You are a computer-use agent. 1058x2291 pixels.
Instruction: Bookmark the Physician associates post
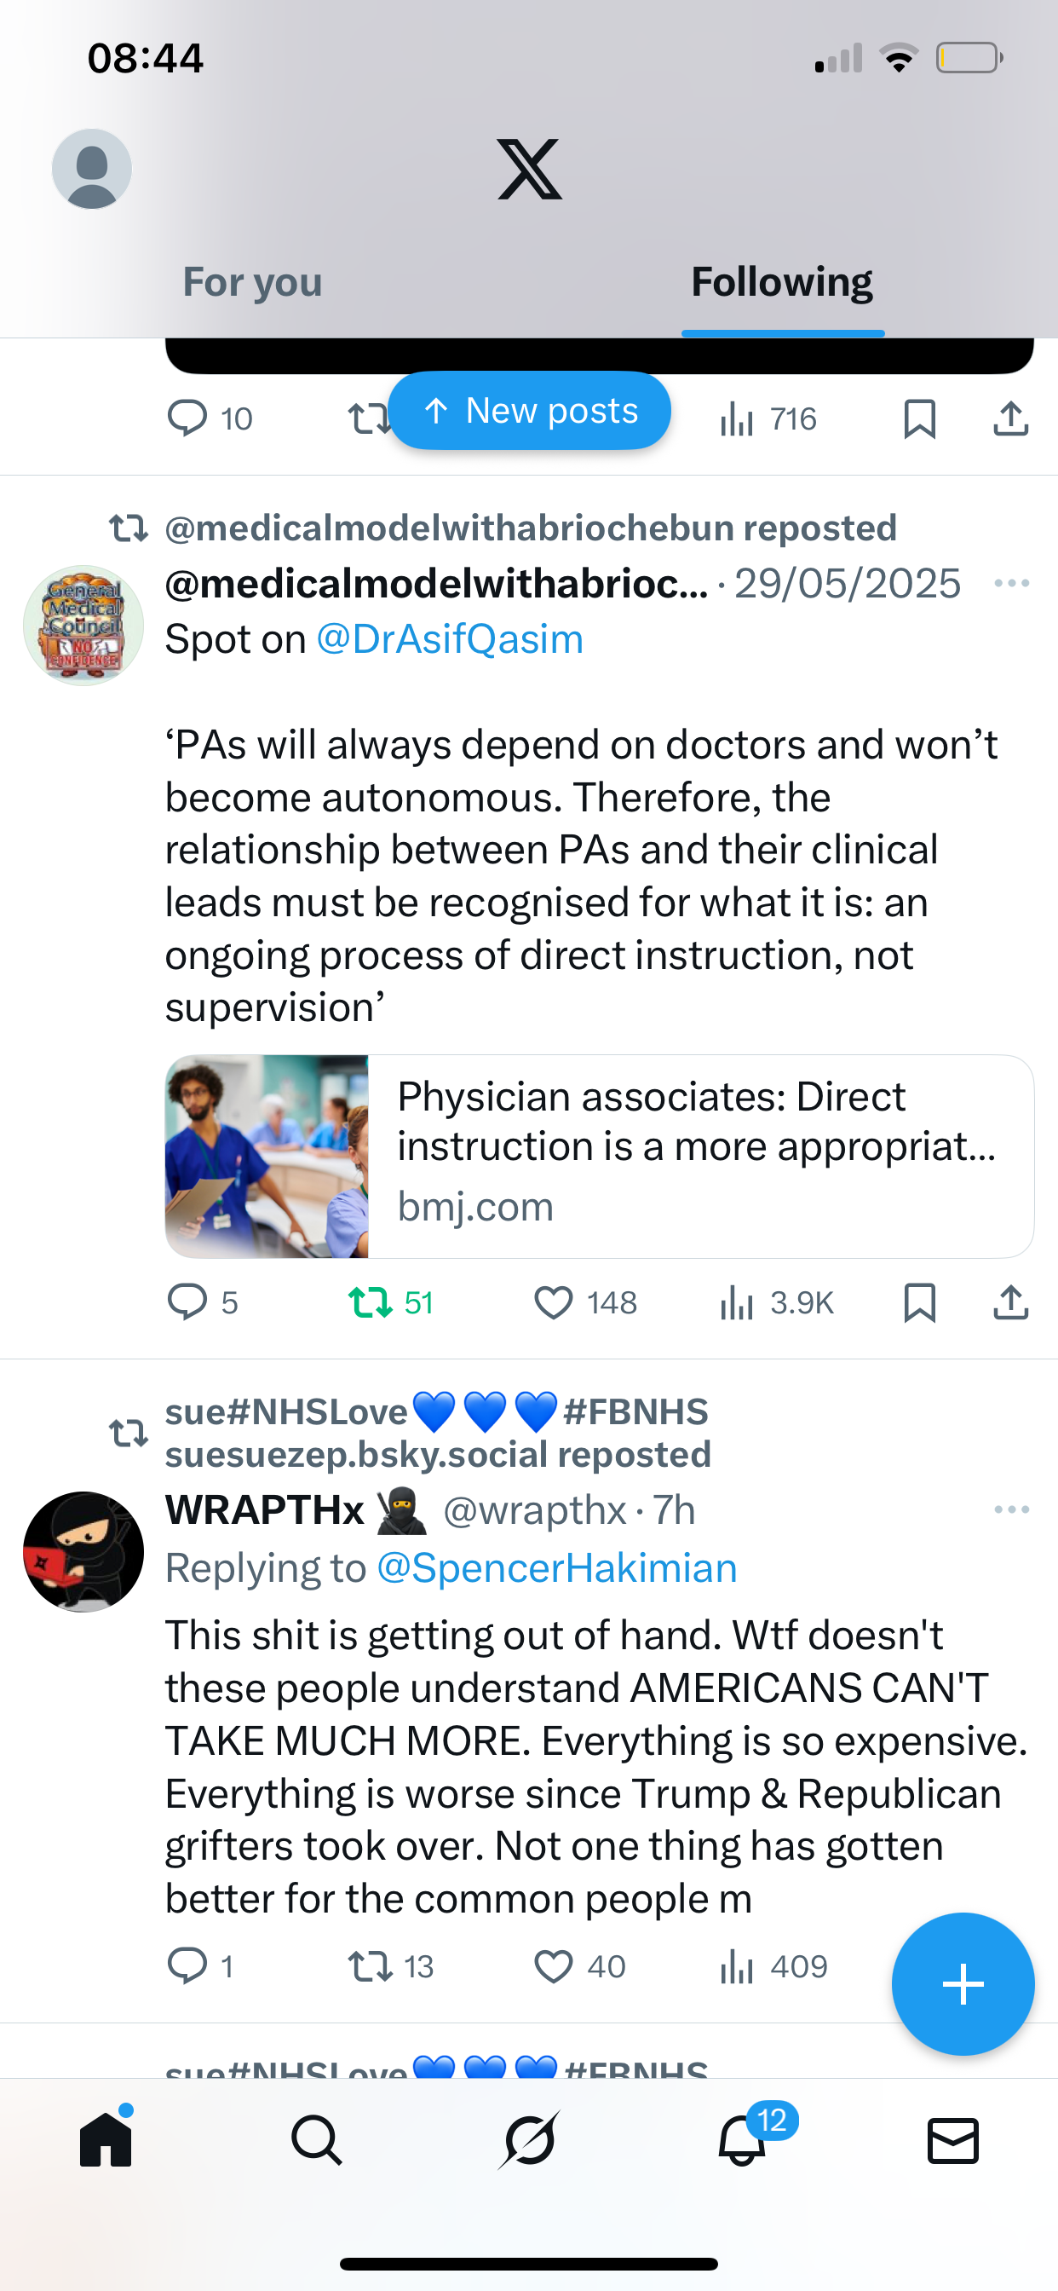(919, 1303)
